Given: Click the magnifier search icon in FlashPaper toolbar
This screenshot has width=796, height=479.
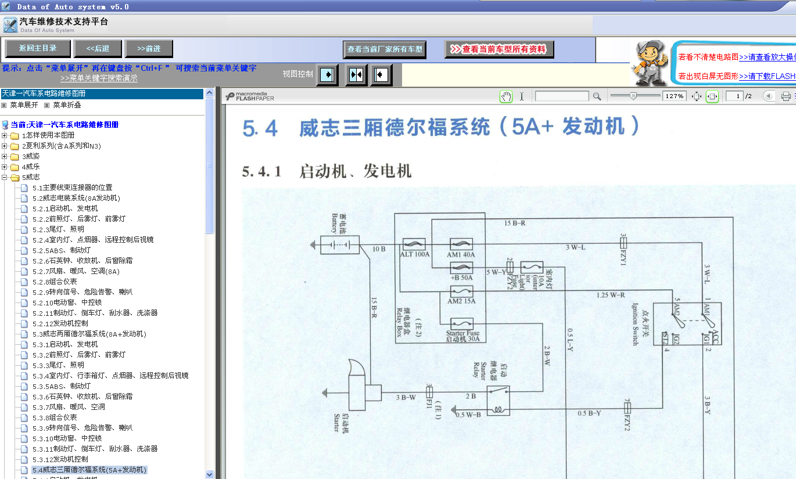Looking at the screenshot, I should [x=597, y=96].
